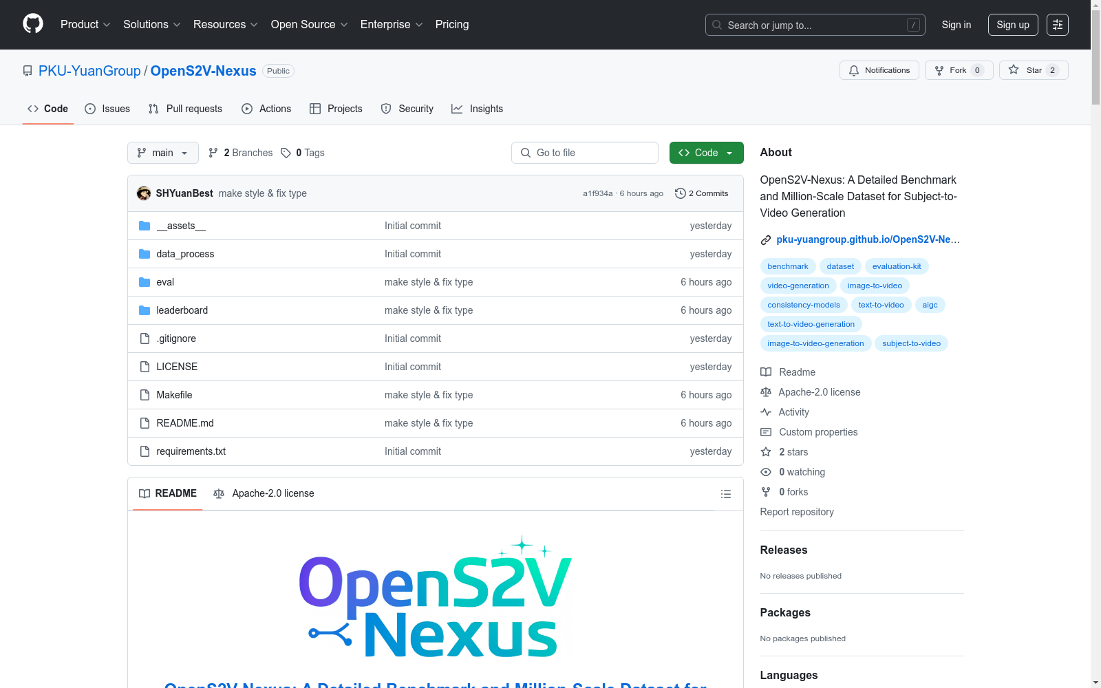1101x688 pixels.
Task: Open the Projects tab
Action: [336, 109]
